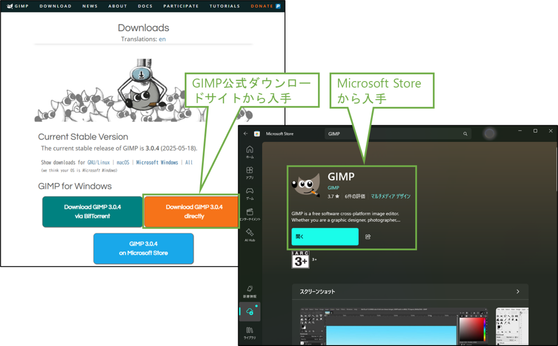Click the 'GIMP for Windows' heading
The height and width of the screenshot is (346, 558).
[x=75, y=186]
